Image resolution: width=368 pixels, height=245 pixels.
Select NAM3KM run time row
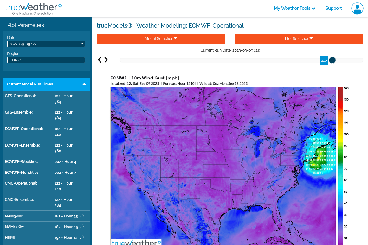point(46,216)
